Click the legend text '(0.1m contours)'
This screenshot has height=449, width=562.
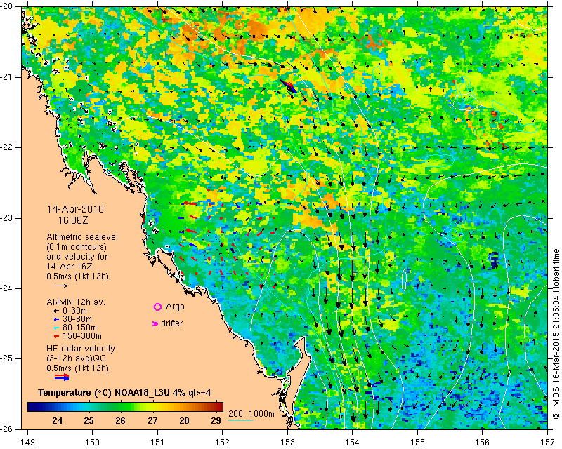[x=77, y=247]
